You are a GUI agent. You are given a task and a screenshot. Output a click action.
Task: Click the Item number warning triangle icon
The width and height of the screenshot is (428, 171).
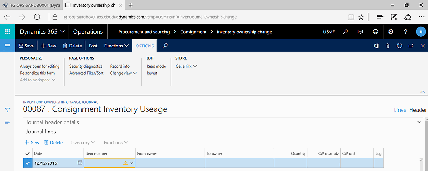125,163
